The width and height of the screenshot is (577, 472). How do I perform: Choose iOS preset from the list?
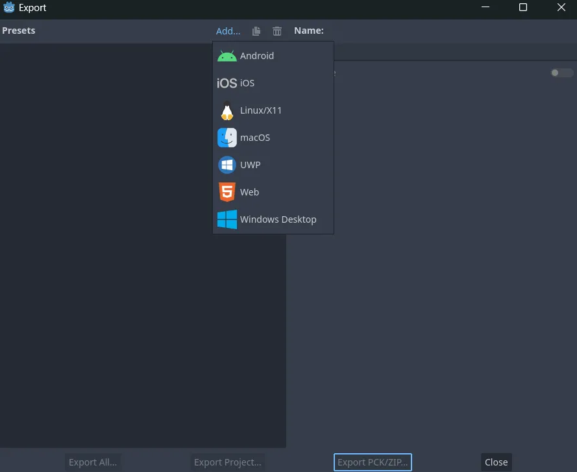pyautogui.click(x=273, y=83)
